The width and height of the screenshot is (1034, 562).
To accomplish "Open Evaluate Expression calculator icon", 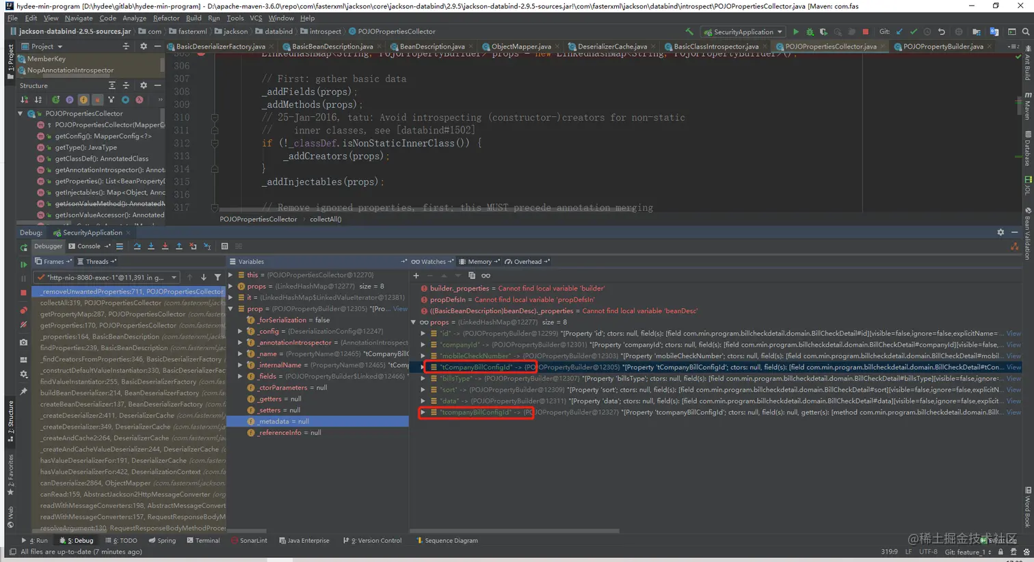I will [224, 246].
